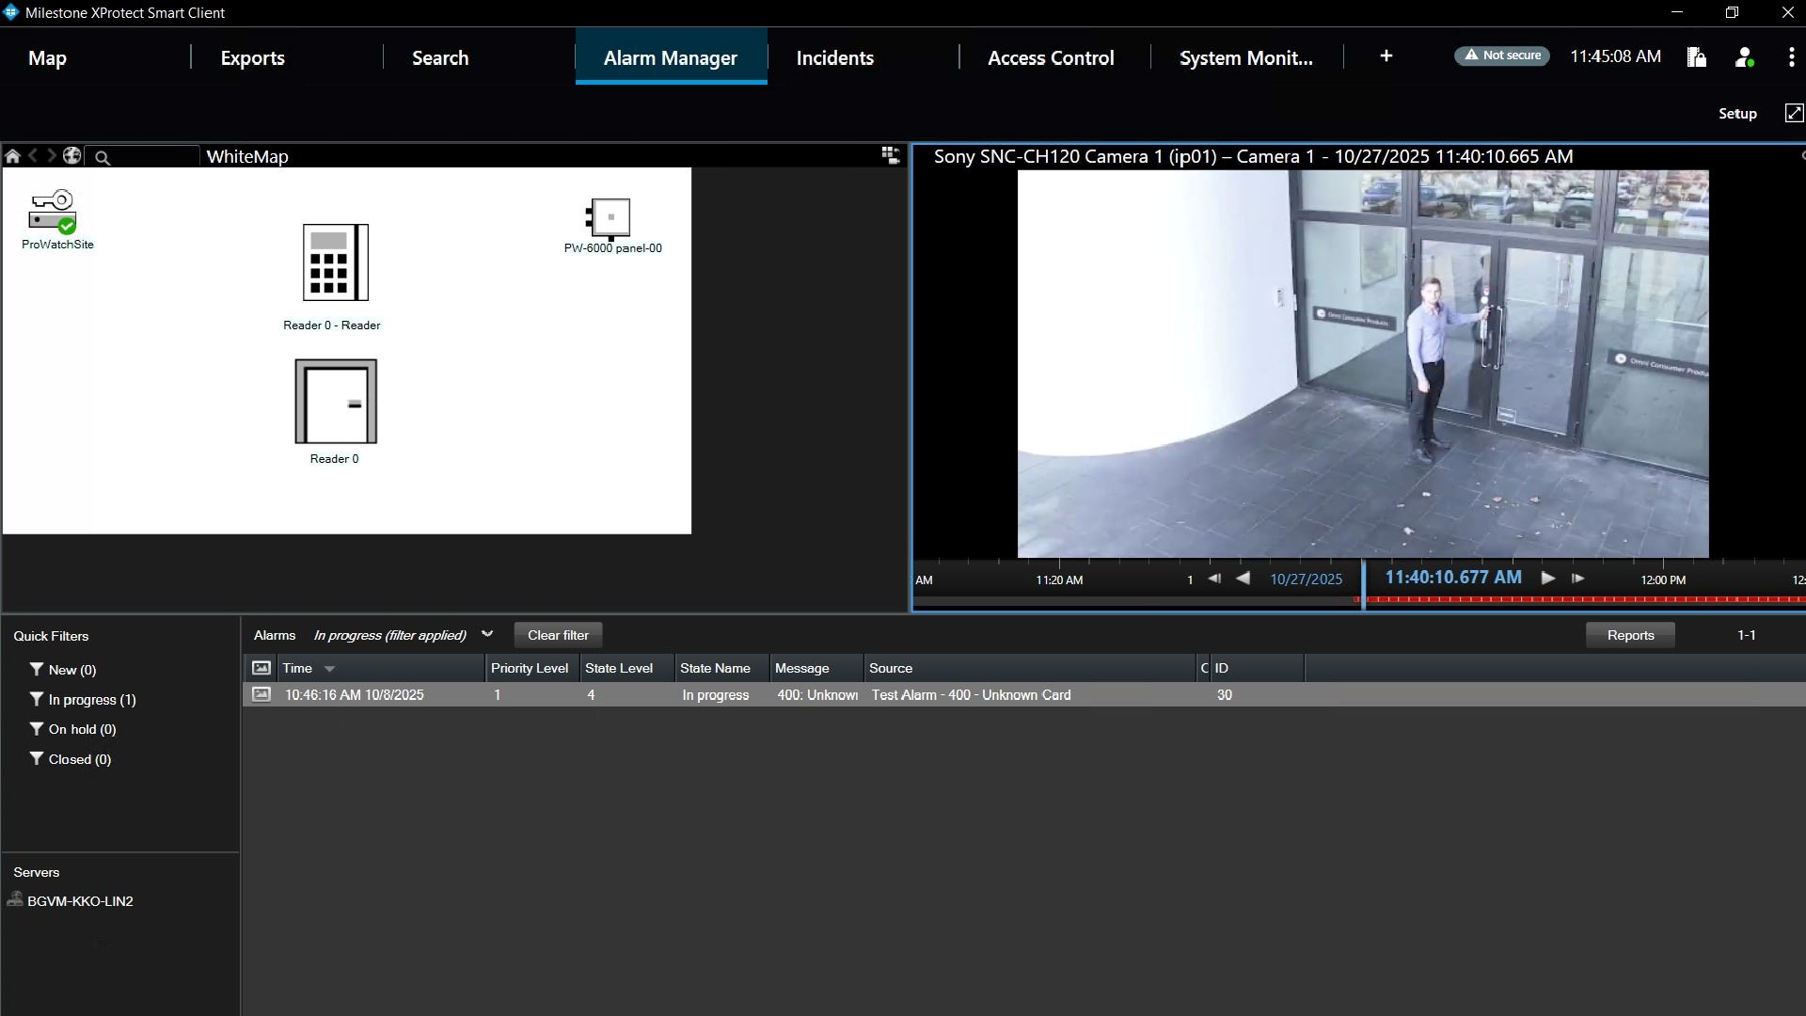This screenshot has width=1806, height=1016.
Task: Open the evidence lock list icon
Action: pos(1696,57)
